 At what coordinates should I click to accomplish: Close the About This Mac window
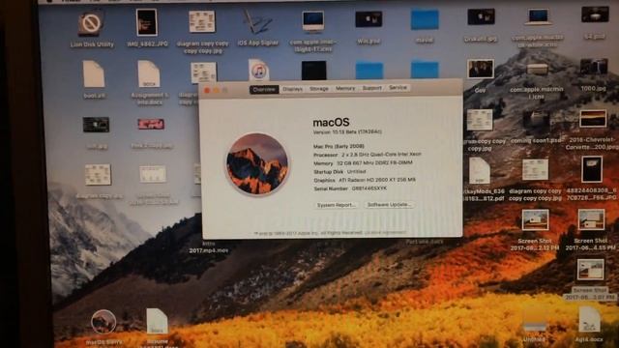tap(207, 91)
